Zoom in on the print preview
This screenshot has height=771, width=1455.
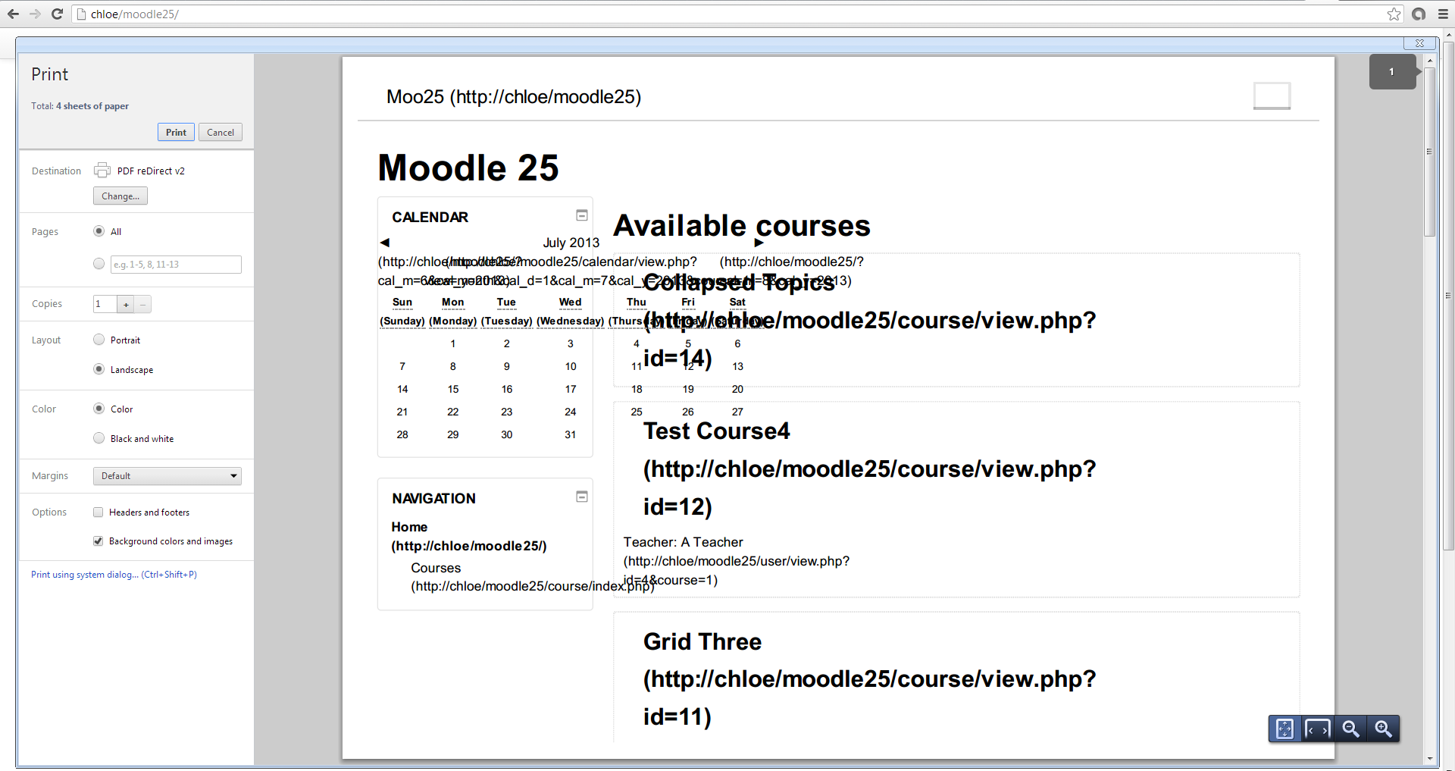click(1383, 729)
